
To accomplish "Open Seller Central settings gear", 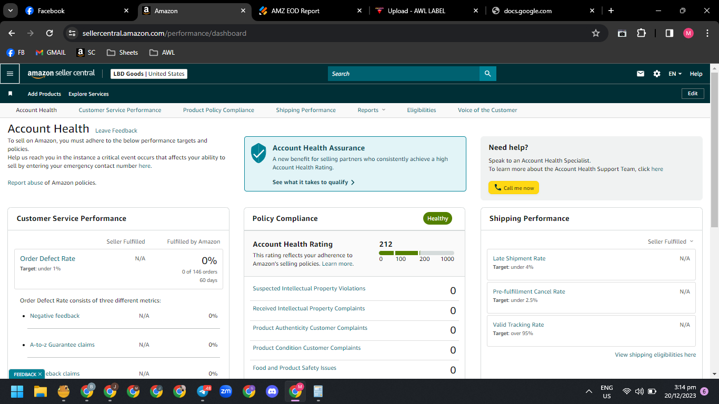I will 657,74.
